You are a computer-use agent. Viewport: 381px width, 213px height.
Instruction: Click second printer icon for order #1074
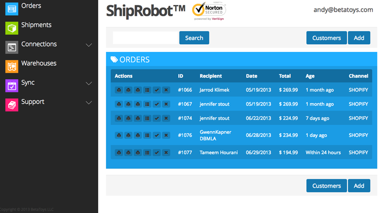129,118
